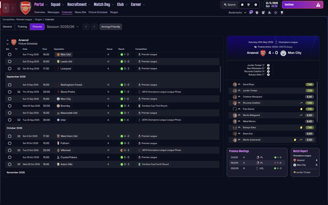Select the Man Utd fixture radio button

pyautogui.click(x=9, y=55)
